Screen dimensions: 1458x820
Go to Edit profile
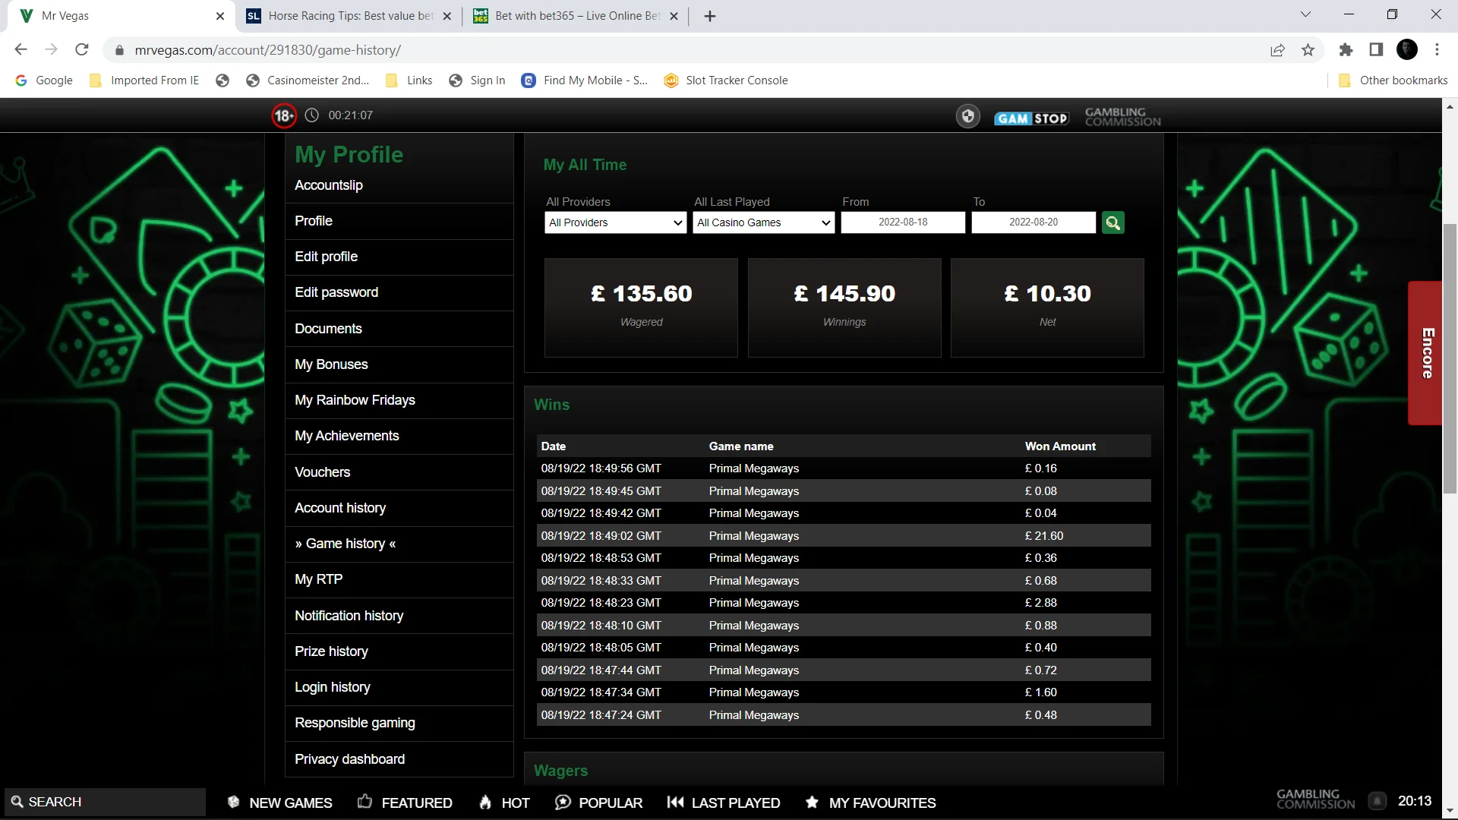tap(327, 257)
